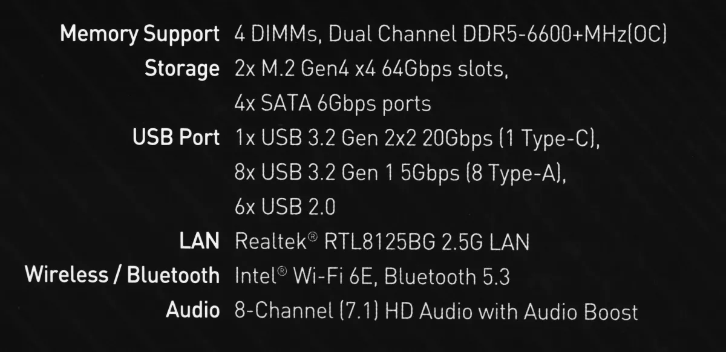Click the "4 DIMMs" text
Screen dimensions: 726x352
(275, 34)
